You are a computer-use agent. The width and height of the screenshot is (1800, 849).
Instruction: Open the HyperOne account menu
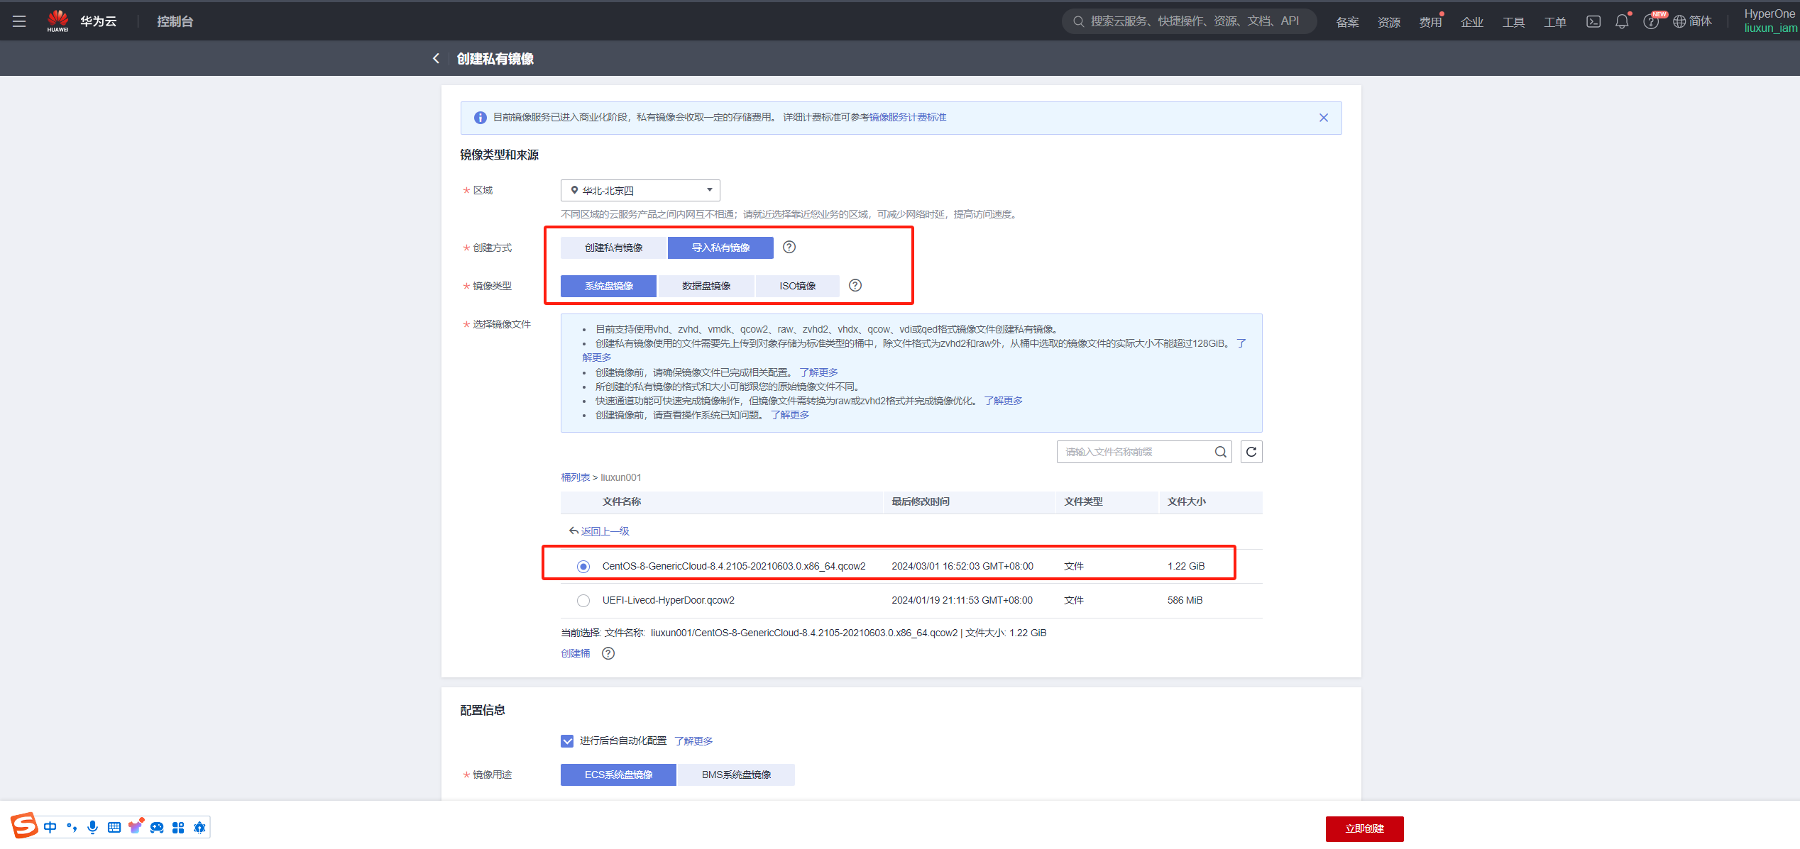[1771, 21]
